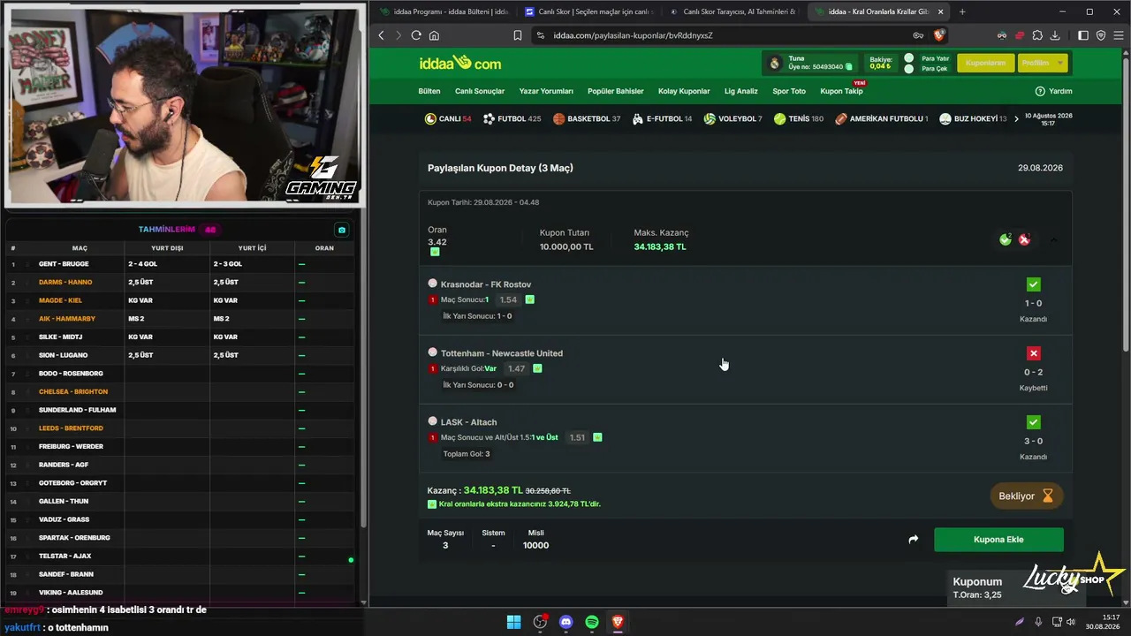Switch to the Canlı Skor Tarayıcısı tab
This screenshot has width=1131, height=636.
[x=732, y=11]
